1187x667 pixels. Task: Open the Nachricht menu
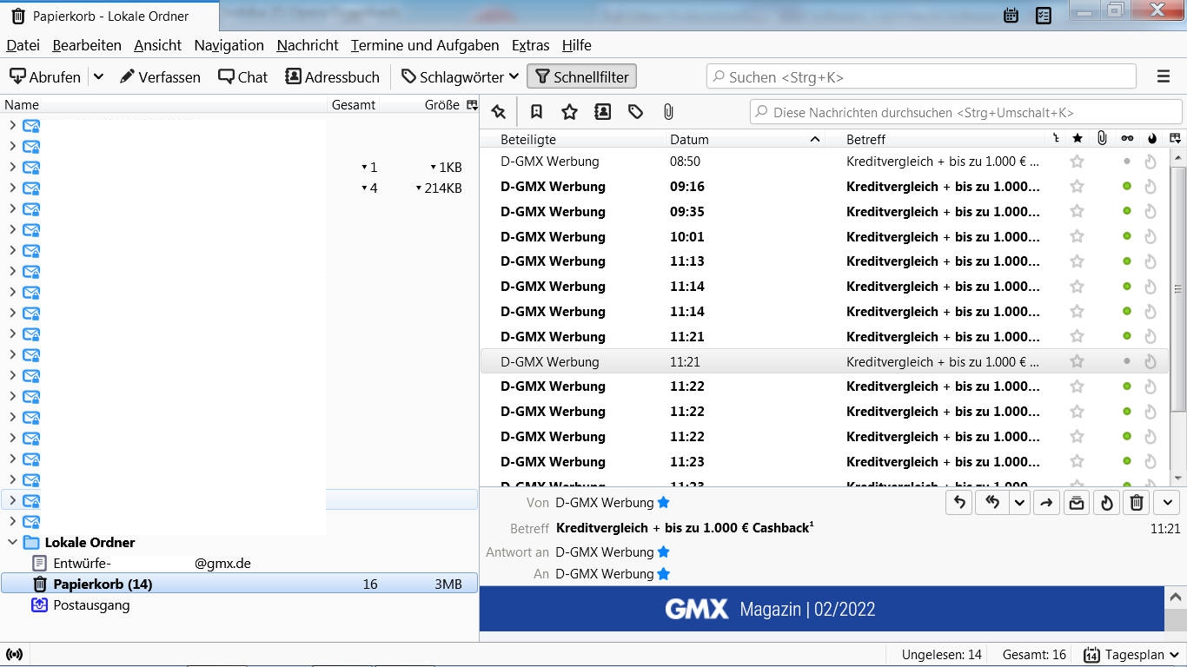pos(307,45)
